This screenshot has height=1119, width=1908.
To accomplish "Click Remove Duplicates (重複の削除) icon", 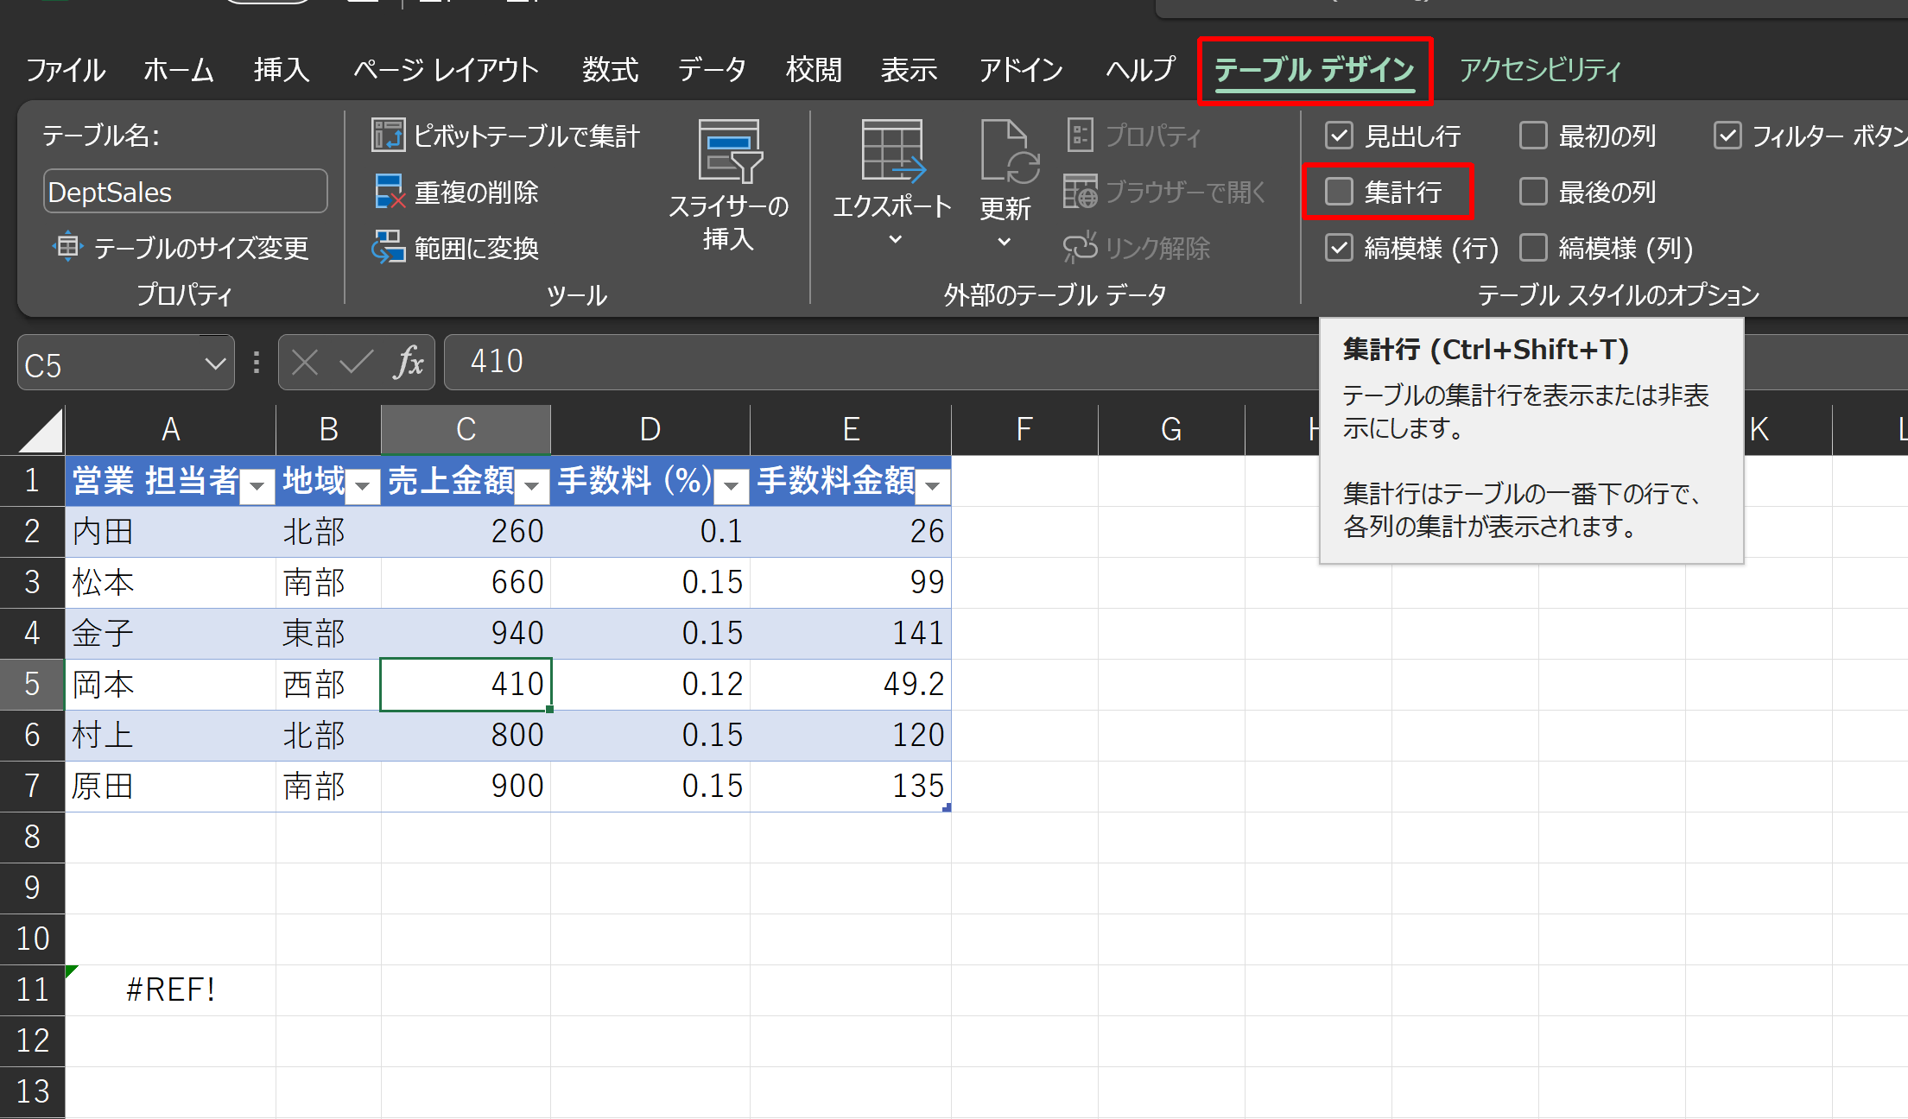I will tap(389, 192).
